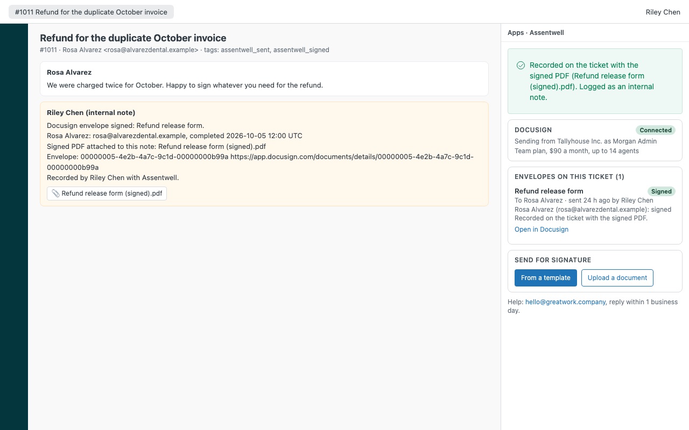Select Rosa Alvarez's message text
Image resolution: width=689 pixels, height=430 pixels.
[185, 85]
